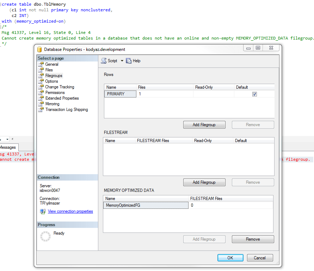Open the Script dropdown arrow

122,60
